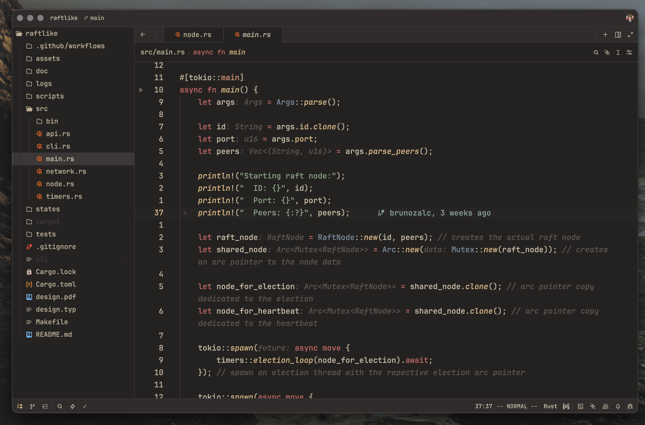The height and width of the screenshot is (425, 645).
Task: Select the main.rs editor tab
Action: click(x=253, y=35)
